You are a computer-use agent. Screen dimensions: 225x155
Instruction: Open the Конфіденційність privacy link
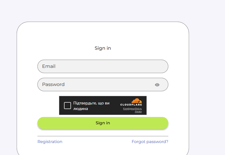pos(132,109)
